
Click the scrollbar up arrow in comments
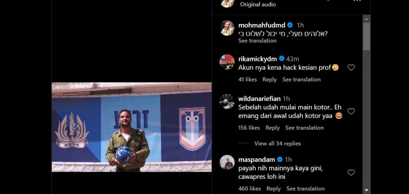click(x=366, y=19)
